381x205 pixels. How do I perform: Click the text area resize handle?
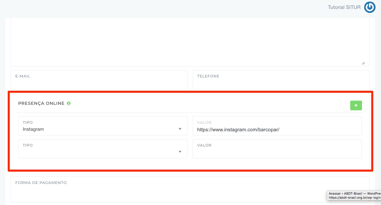pyautogui.click(x=363, y=63)
